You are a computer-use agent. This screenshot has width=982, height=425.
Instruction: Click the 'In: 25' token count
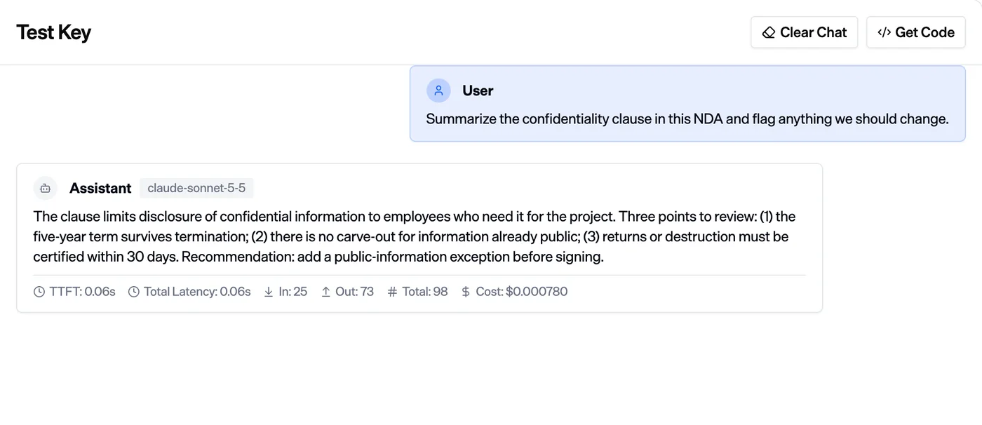(292, 292)
